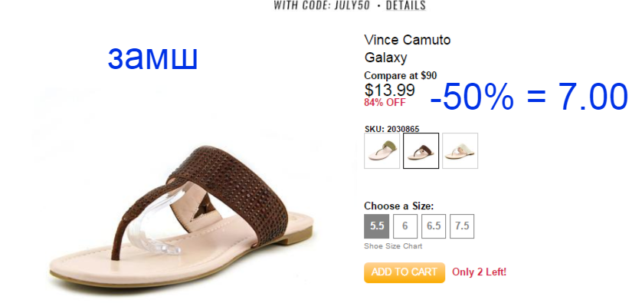Click the red 84% OFF label
The height and width of the screenshot is (303, 642).
click(x=385, y=103)
